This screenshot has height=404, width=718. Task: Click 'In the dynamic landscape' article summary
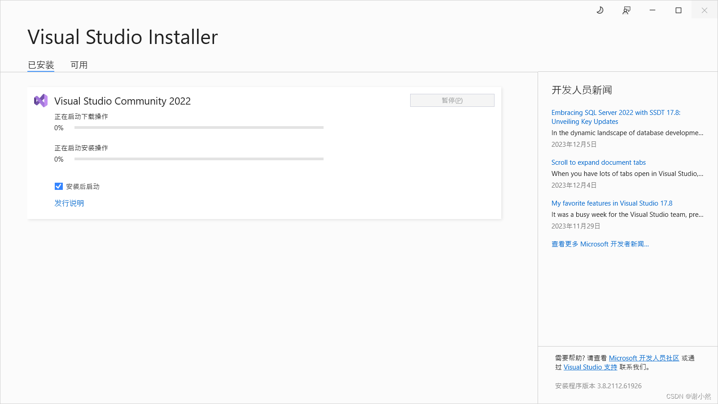pos(627,133)
